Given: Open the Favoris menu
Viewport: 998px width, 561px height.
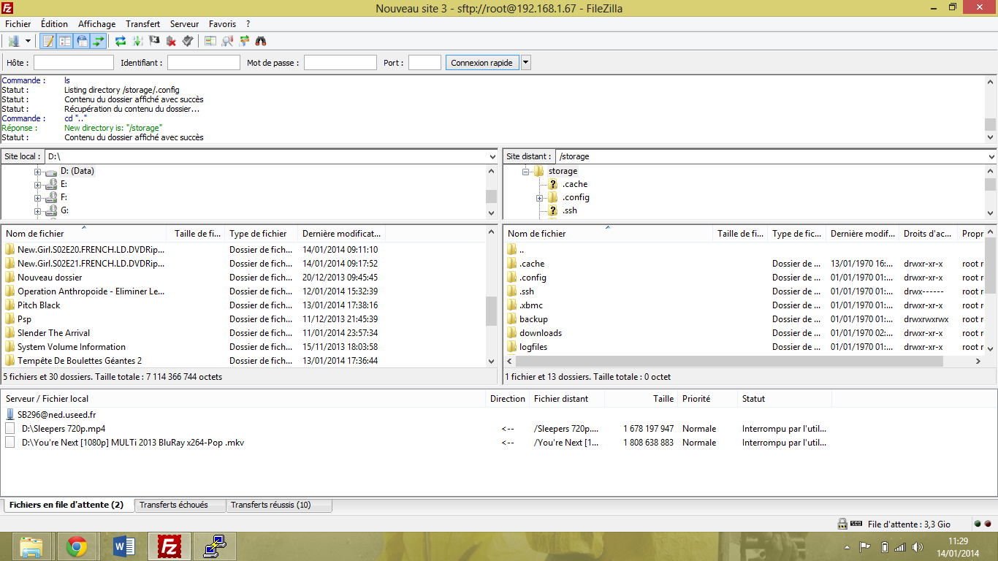Looking at the screenshot, I should click(222, 24).
